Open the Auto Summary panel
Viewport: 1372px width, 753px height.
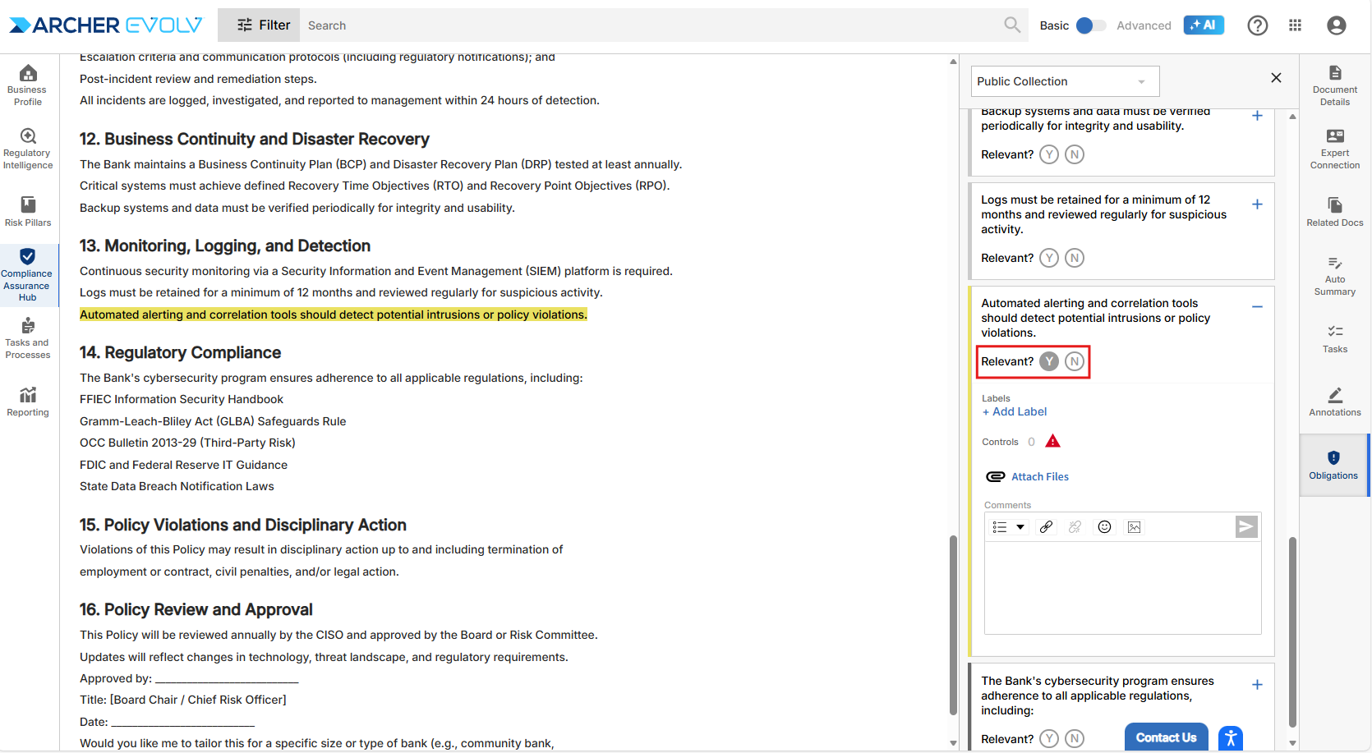click(1334, 275)
